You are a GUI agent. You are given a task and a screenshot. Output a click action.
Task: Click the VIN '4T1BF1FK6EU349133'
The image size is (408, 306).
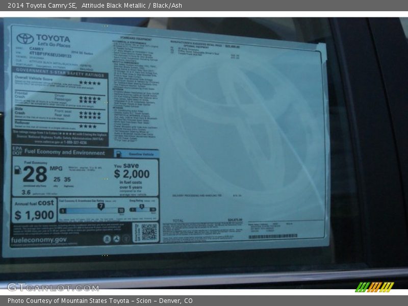[50, 54]
